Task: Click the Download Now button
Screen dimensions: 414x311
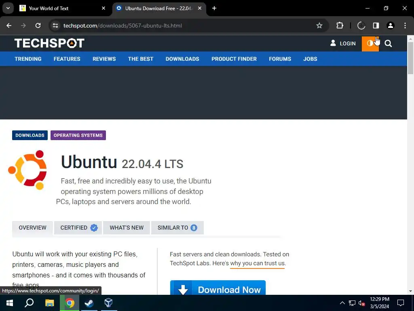Action: click(x=218, y=288)
